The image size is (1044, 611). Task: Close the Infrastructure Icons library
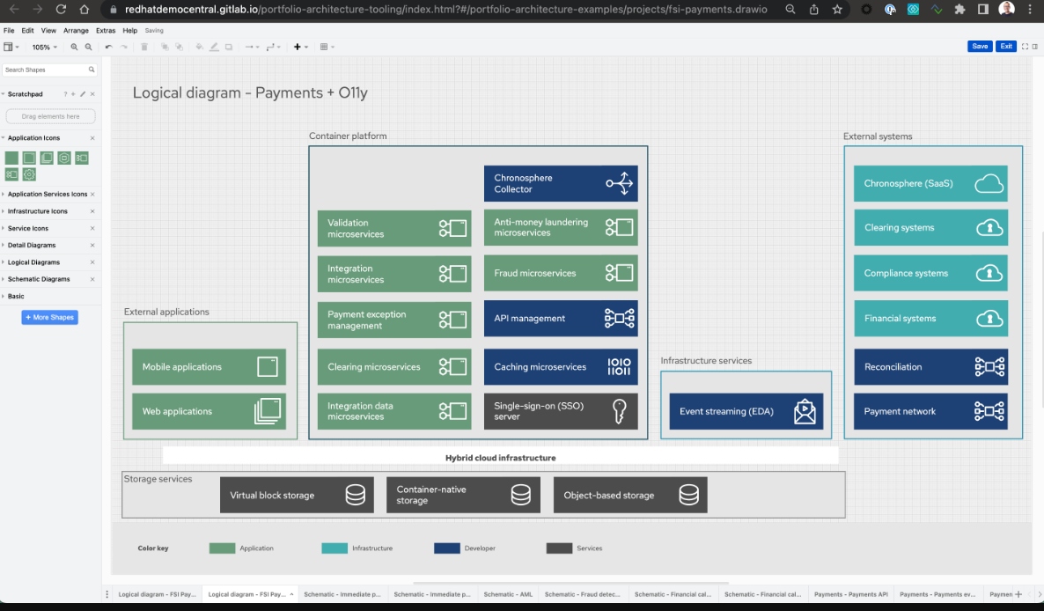(92, 211)
